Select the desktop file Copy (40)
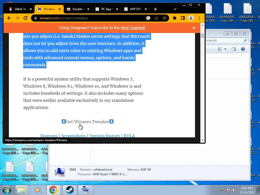260x195 pixels. 247,13
